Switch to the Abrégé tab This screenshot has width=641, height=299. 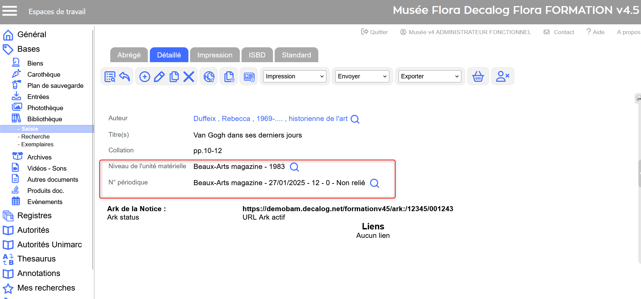pyautogui.click(x=129, y=55)
